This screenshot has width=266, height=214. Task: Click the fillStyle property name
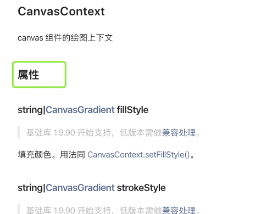[x=132, y=110]
